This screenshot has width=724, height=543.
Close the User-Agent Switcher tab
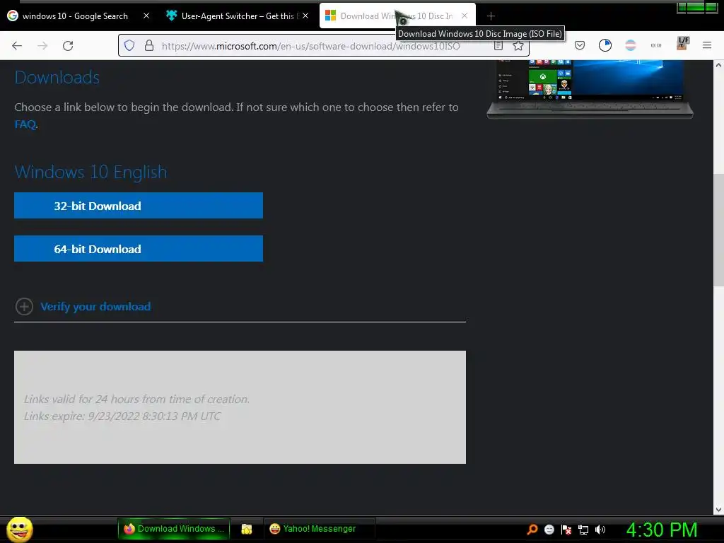[x=305, y=16]
